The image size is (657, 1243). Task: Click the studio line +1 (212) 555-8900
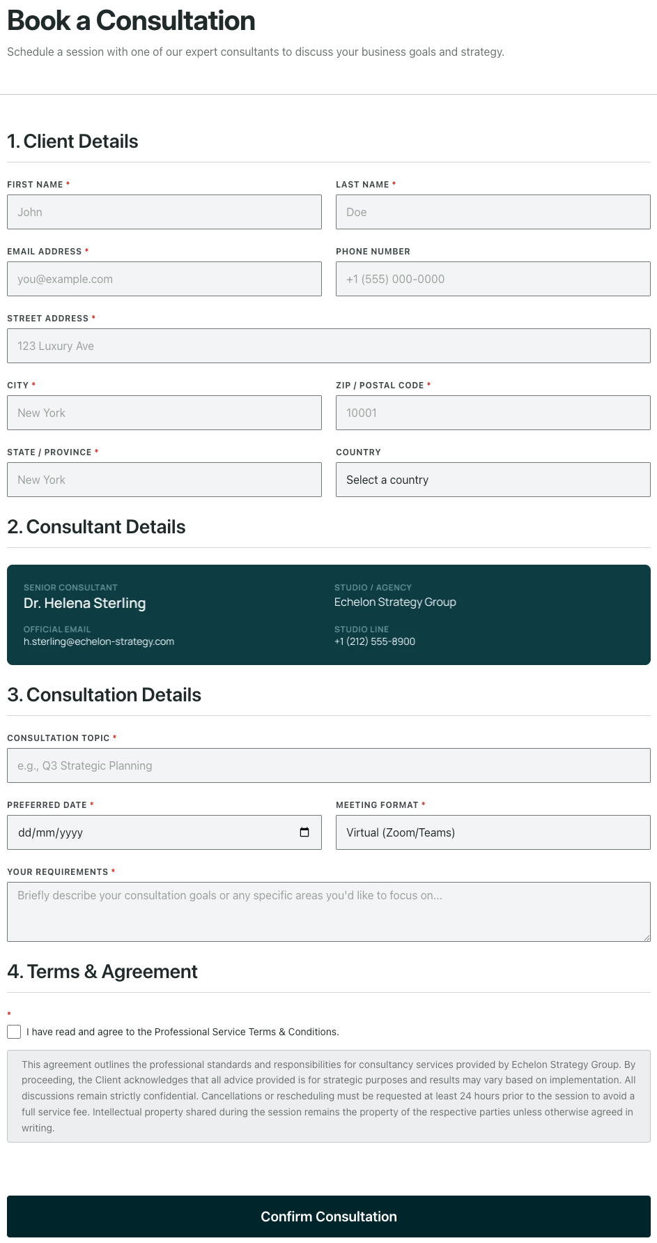tap(375, 641)
